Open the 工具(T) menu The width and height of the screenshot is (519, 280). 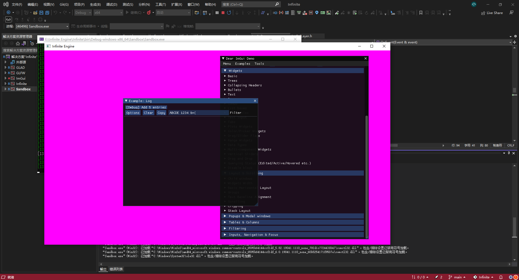(161, 4)
